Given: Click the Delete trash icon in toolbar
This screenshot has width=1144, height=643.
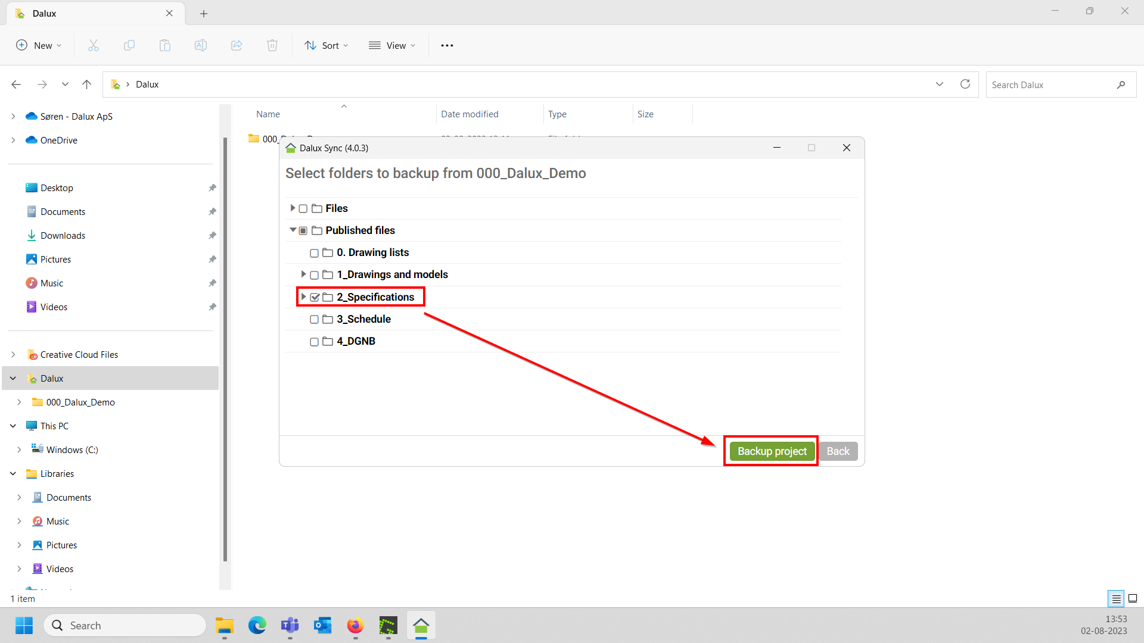Looking at the screenshot, I should 272,46.
